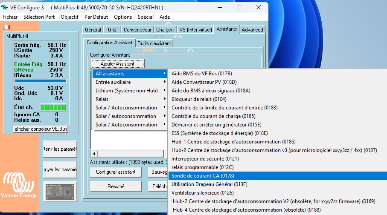Viewport: 387px width, 215px height.
Task: Click the blue progress bar under IRésau
Action: click(x=41, y=81)
